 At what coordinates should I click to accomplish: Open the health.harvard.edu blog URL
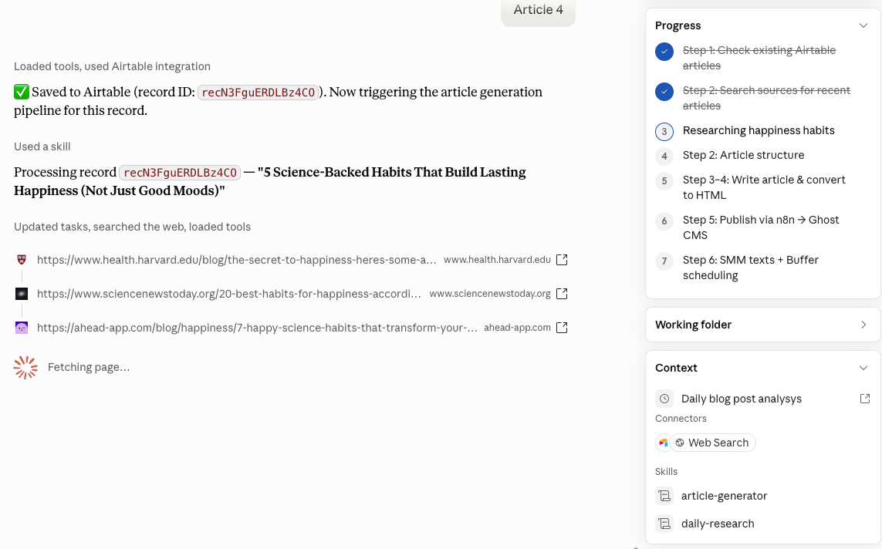pos(236,260)
